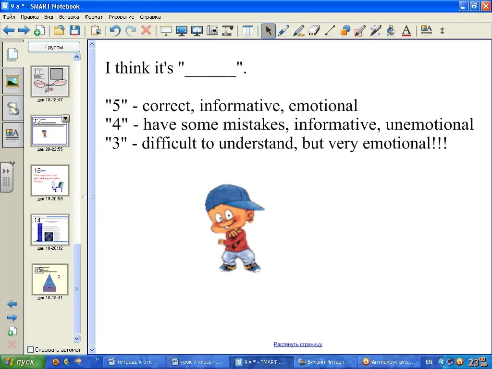
Task: Open the Вид menu
Action: pos(49,17)
